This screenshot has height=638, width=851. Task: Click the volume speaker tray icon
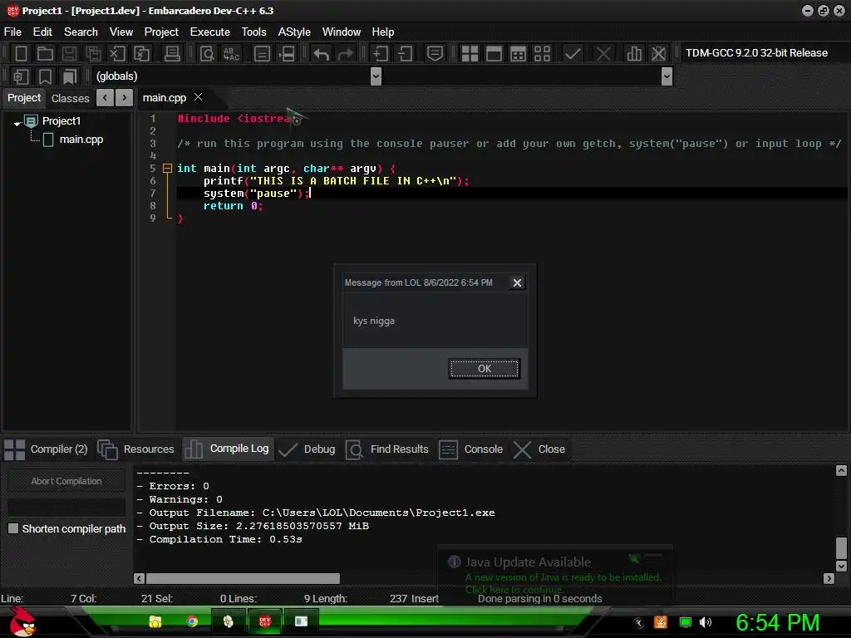click(705, 622)
